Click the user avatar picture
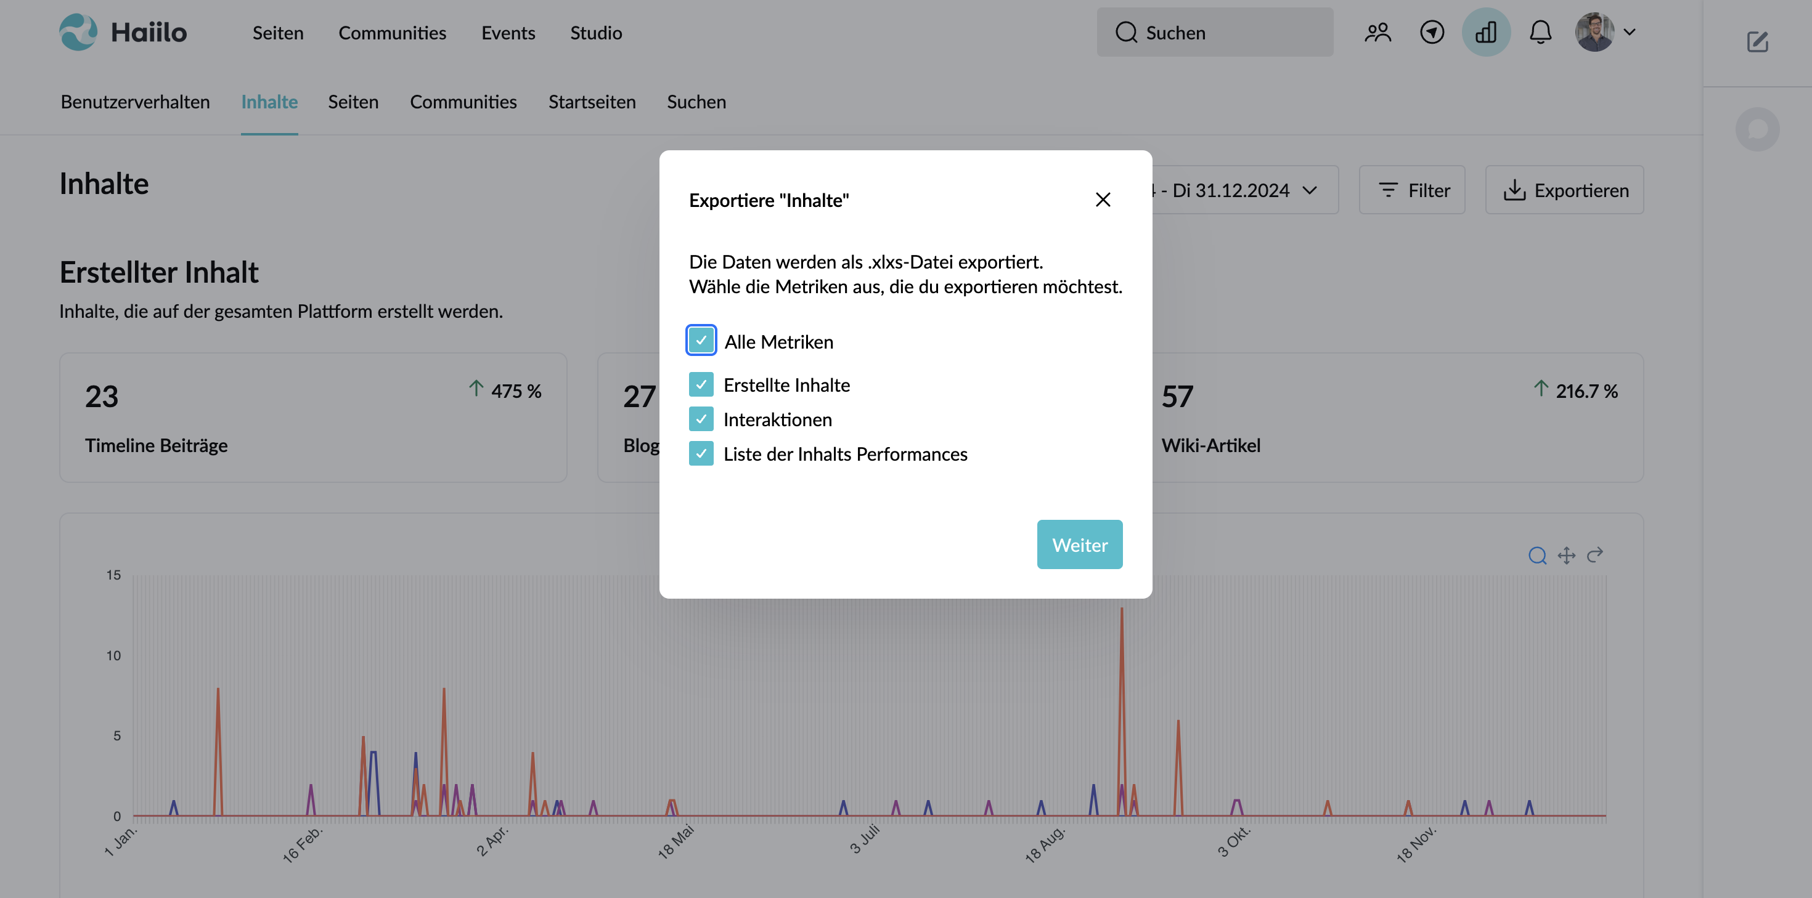1812x898 pixels. pyautogui.click(x=1594, y=33)
